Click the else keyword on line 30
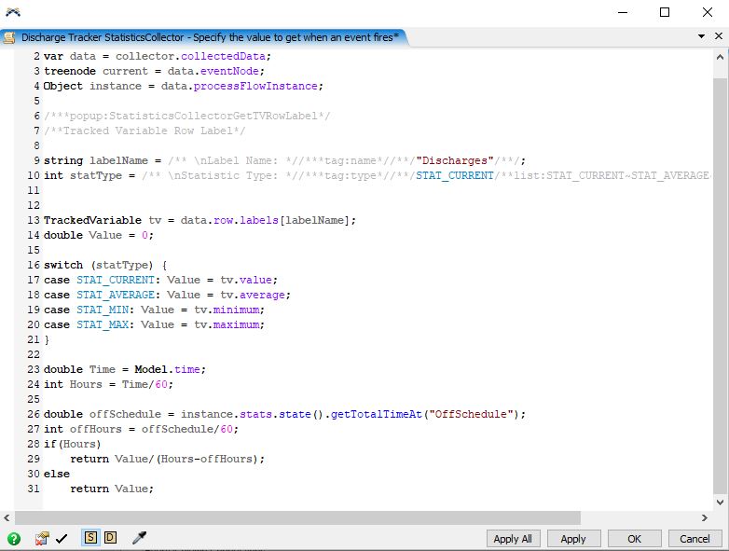Screen dimensions: 729x551 click(x=57, y=474)
